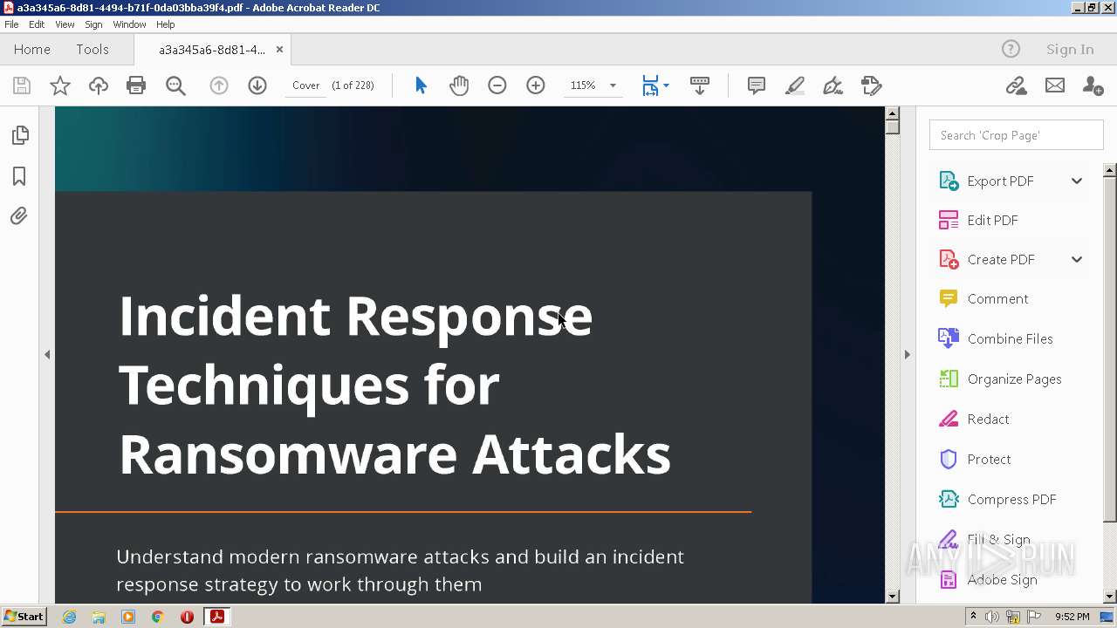Click the page label Cover field
This screenshot has height=628, width=1117.
point(306,85)
